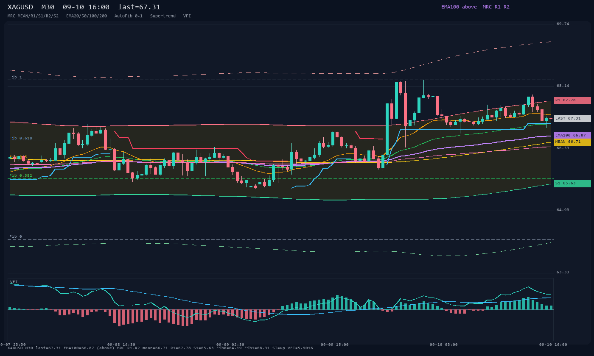Click the 09-08 14:30 time axis label
This screenshot has width=594, height=356.
point(121,345)
